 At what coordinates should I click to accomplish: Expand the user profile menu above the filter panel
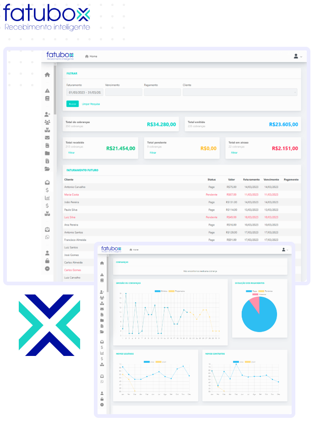tap(298, 56)
